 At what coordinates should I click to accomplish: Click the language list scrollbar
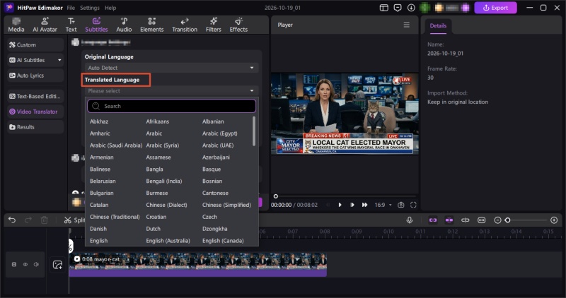click(x=254, y=131)
